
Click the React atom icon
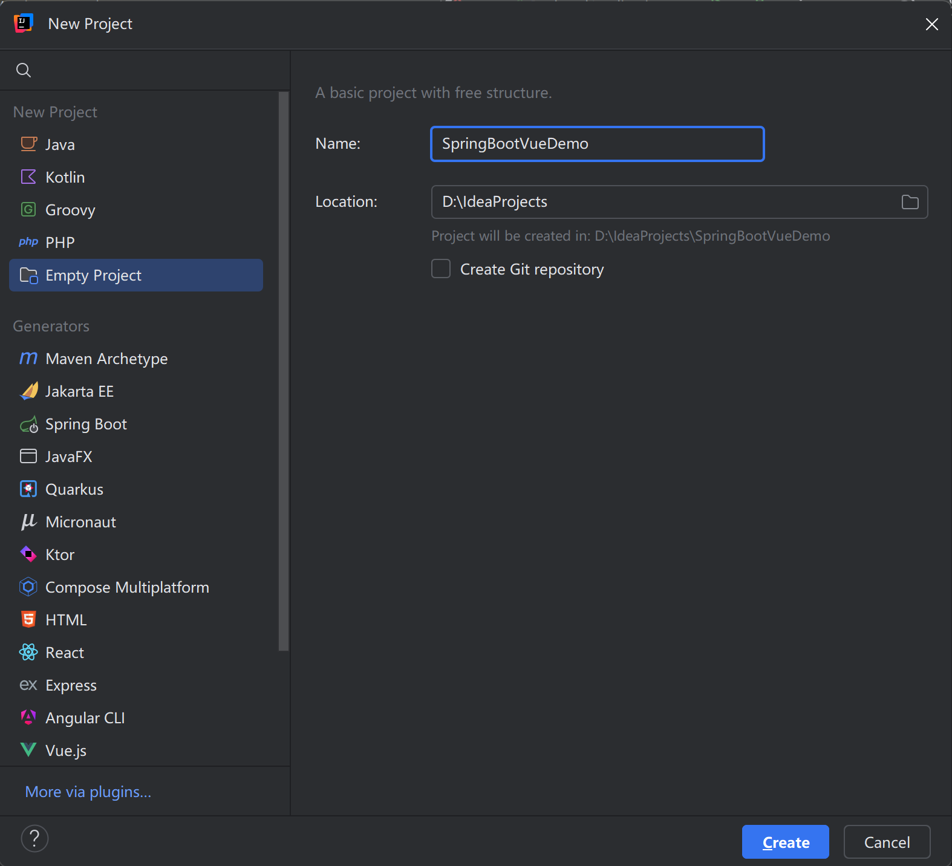pyautogui.click(x=28, y=652)
